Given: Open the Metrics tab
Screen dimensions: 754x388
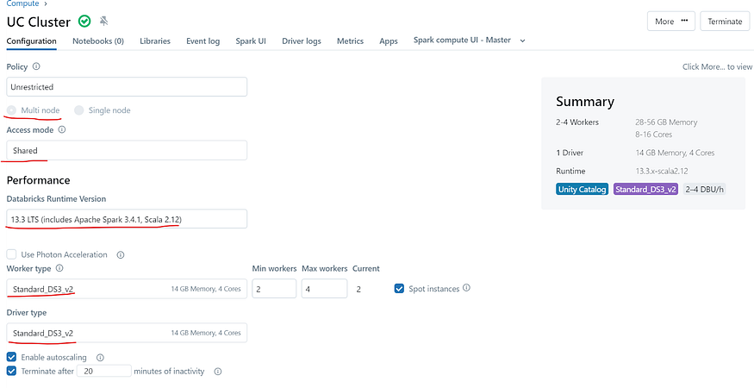Looking at the screenshot, I should pos(350,41).
